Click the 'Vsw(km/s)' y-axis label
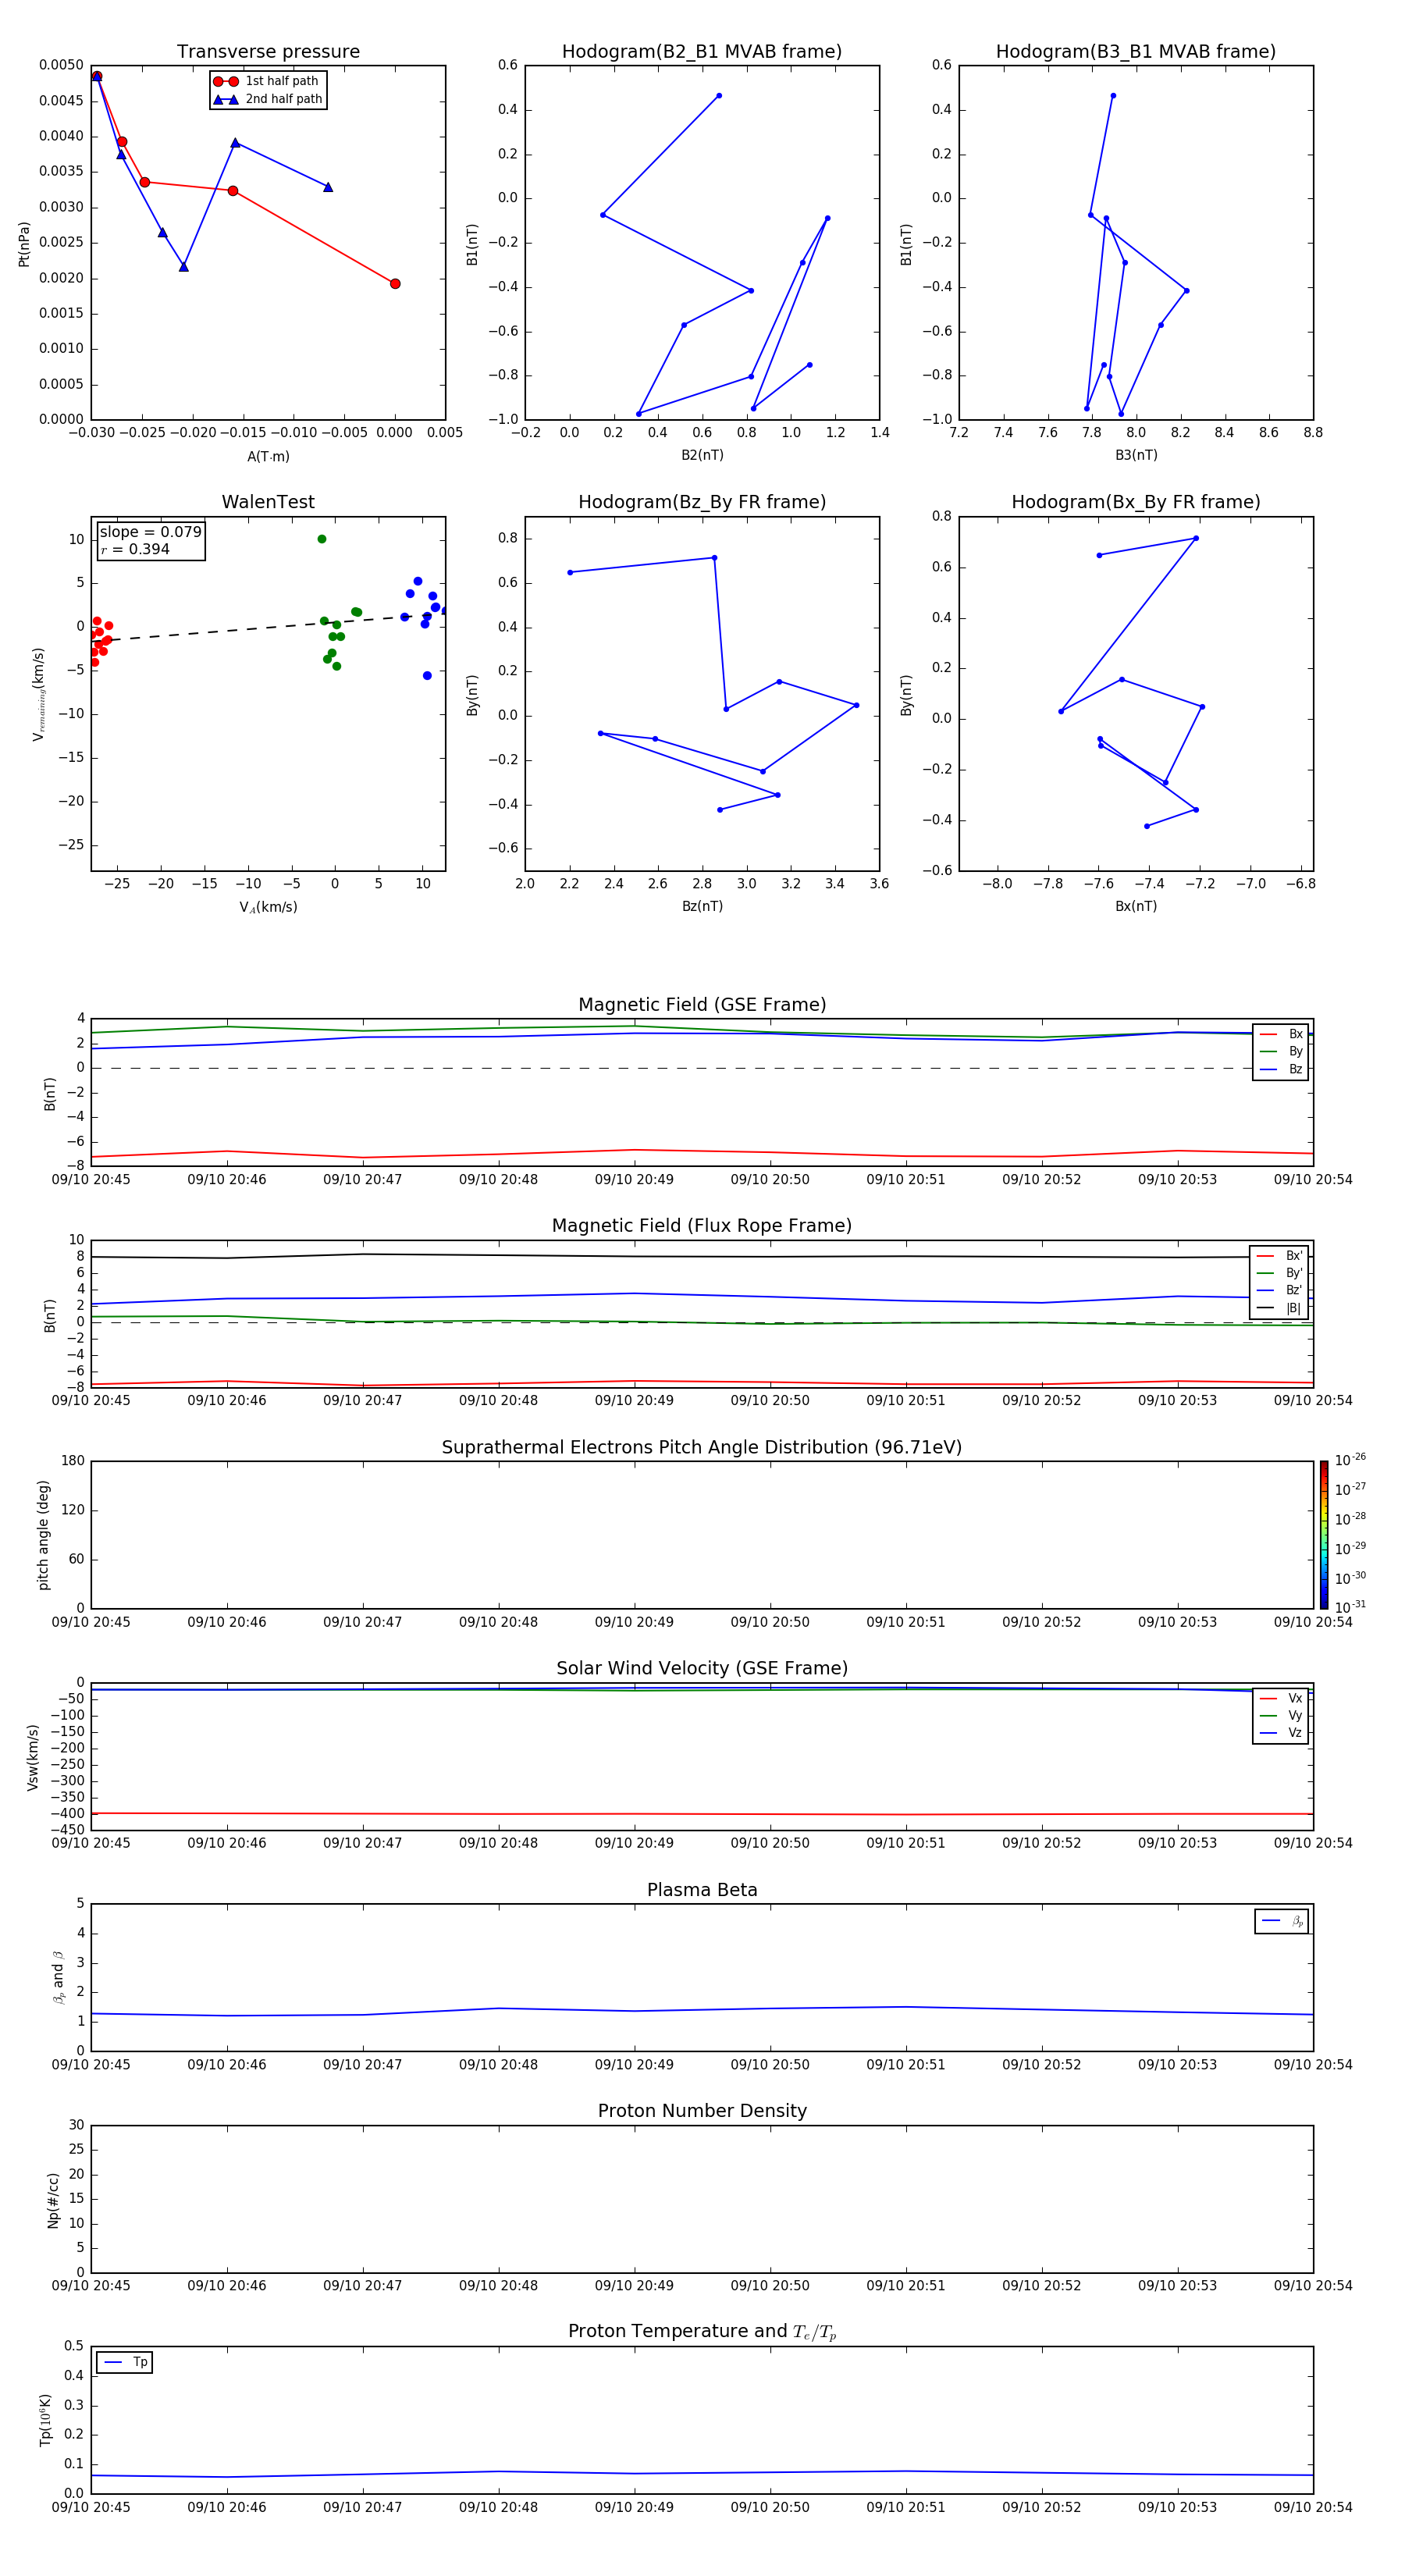This screenshot has height=2576, width=1405. coord(33,1757)
